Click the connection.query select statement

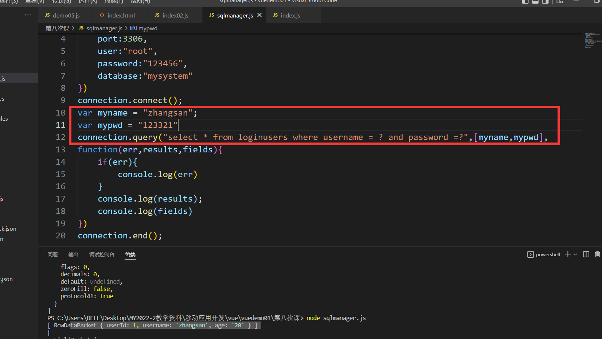click(x=313, y=137)
